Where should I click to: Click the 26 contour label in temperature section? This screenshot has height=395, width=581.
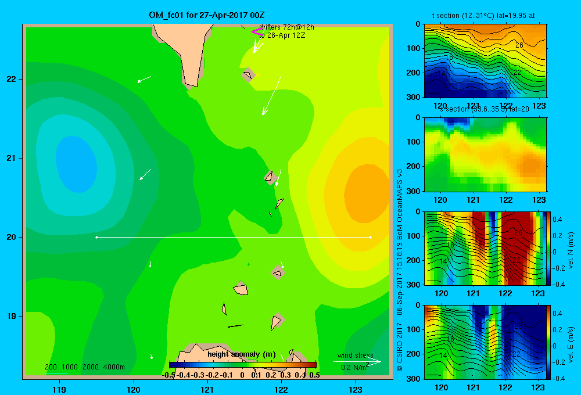519,45
